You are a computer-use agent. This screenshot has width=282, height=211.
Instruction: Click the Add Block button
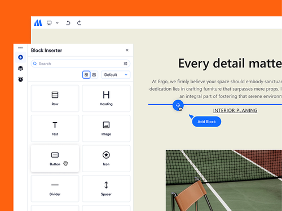point(206,122)
